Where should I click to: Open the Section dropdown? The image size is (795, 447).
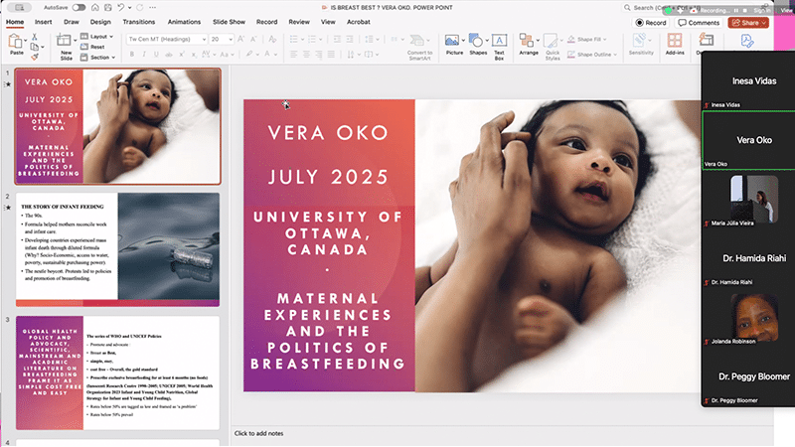[x=98, y=58]
